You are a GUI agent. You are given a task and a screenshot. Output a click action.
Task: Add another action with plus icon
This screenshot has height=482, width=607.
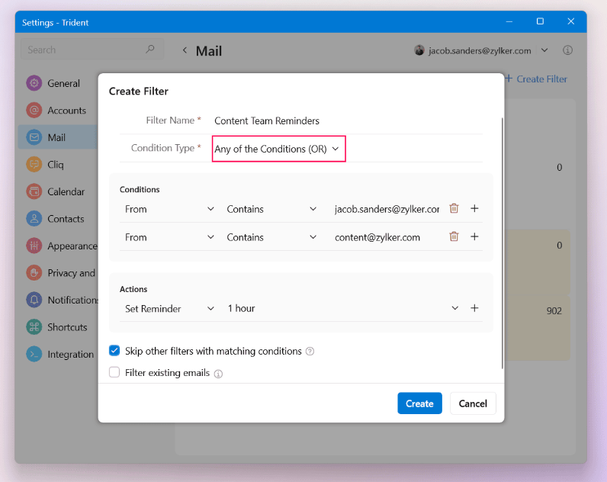click(474, 308)
